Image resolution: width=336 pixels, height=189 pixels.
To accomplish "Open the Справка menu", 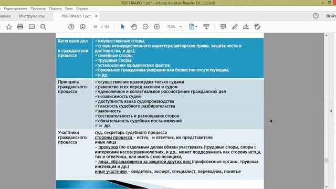I will tap(82, 8).
